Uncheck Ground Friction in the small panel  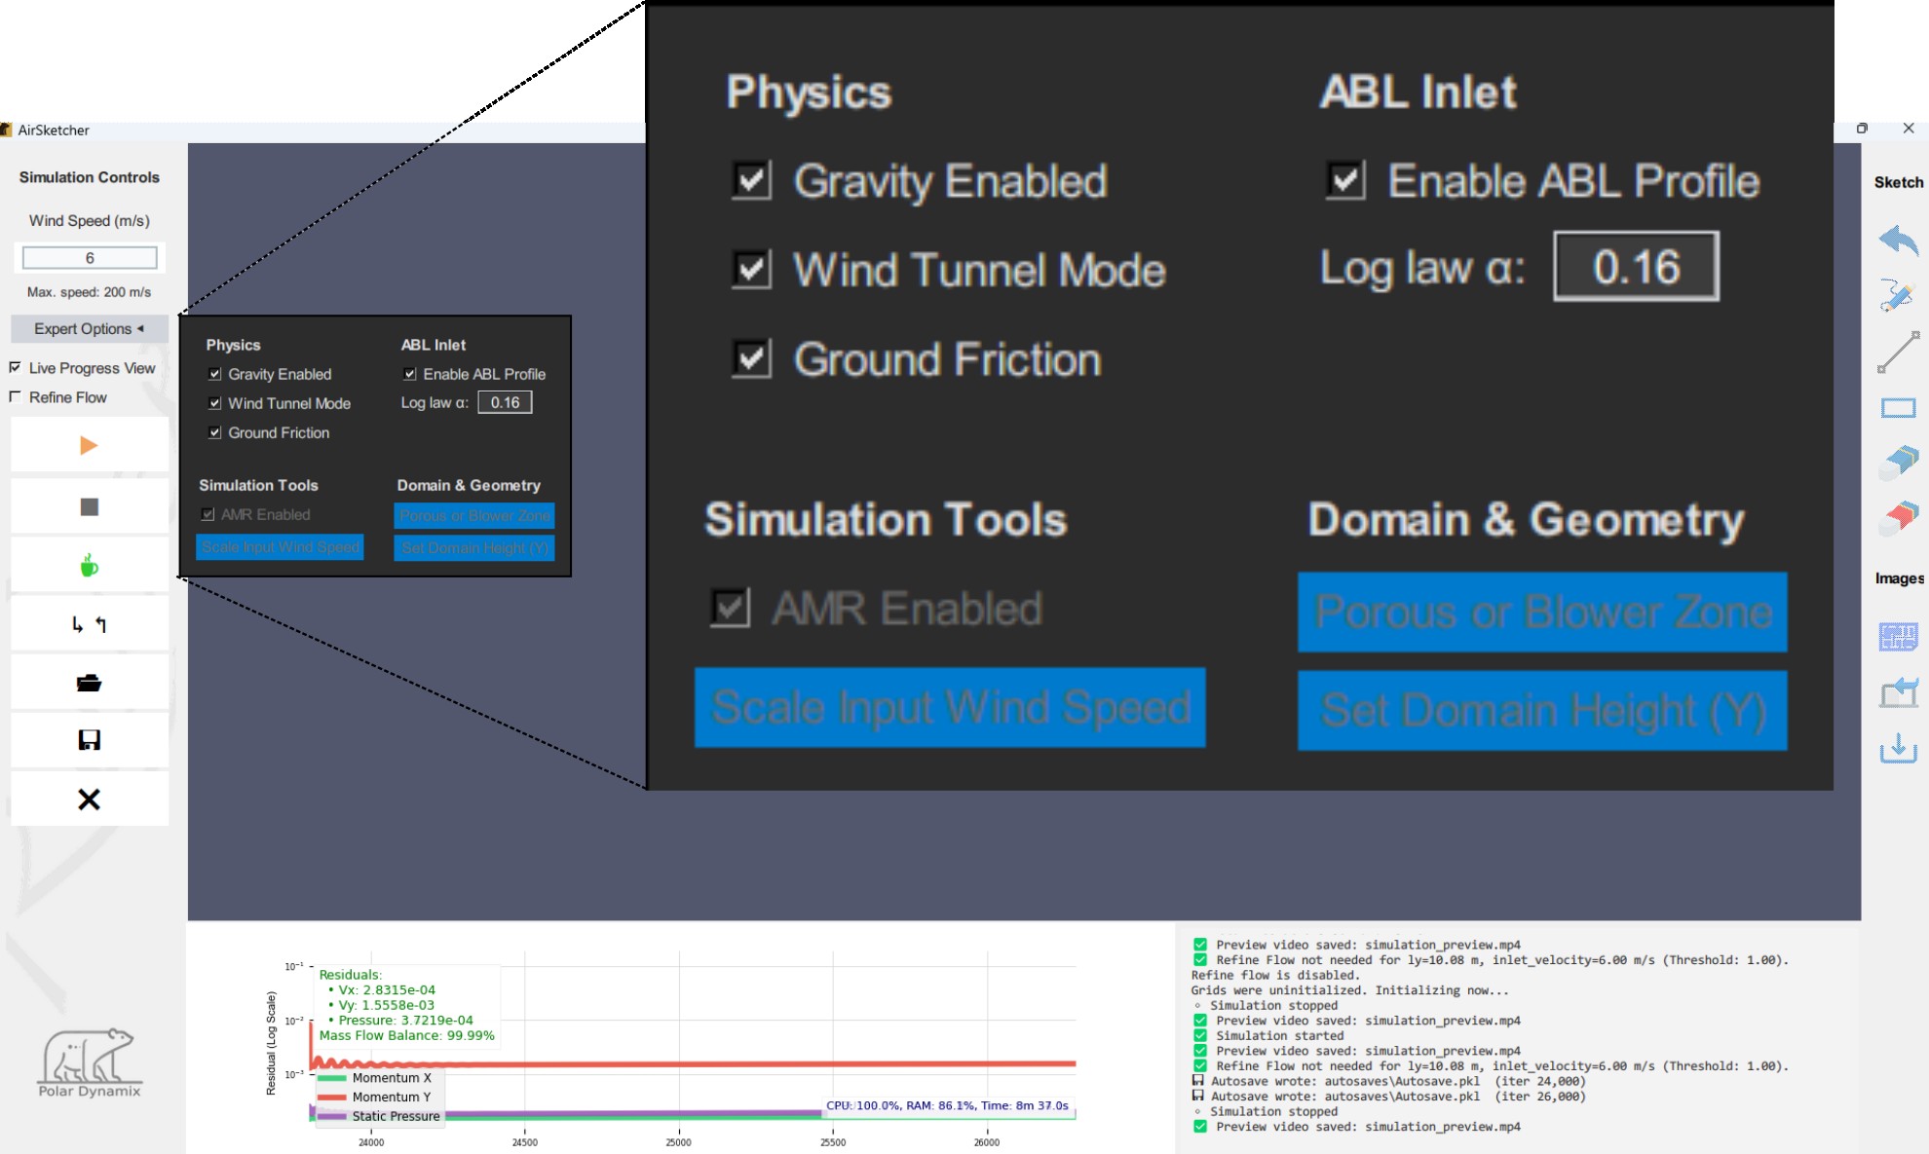click(215, 432)
